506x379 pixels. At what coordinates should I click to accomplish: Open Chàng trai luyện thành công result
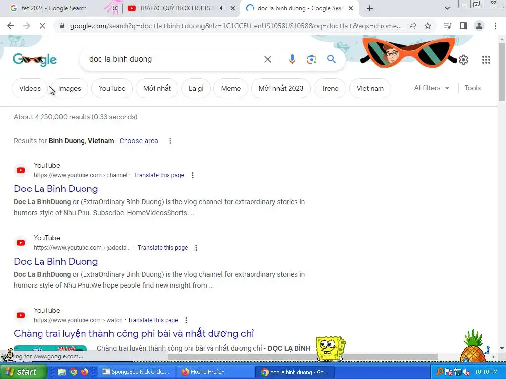click(x=134, y=333)
